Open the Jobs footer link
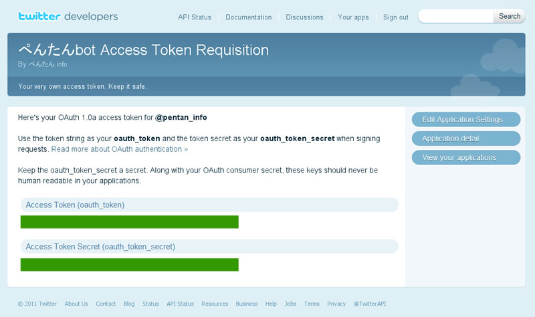535x317 pixels. [290, 304]
